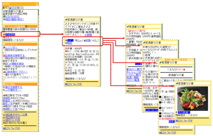Click the magnifier icon beside この場所を…

tap(4, 90)
